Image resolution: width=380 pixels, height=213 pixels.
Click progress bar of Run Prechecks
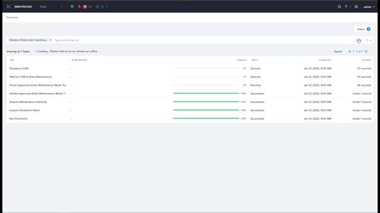pos(206,118)
